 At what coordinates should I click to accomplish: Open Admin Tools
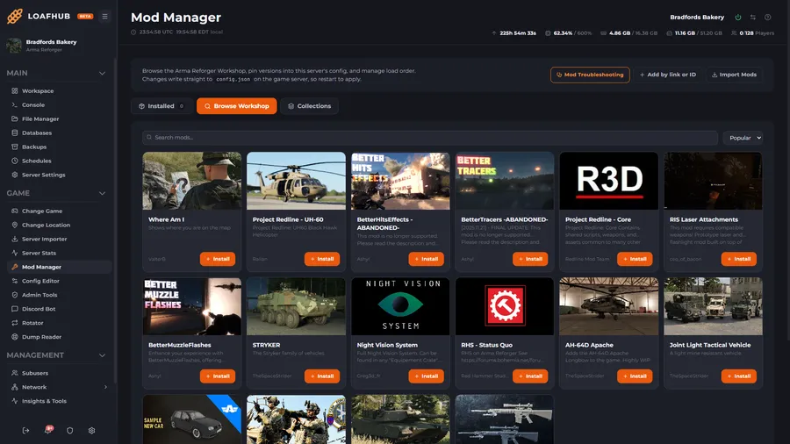[x=59, y=295]
